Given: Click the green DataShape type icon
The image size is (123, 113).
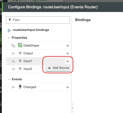Looking at the screenshot, I should [x=20, y=45].
